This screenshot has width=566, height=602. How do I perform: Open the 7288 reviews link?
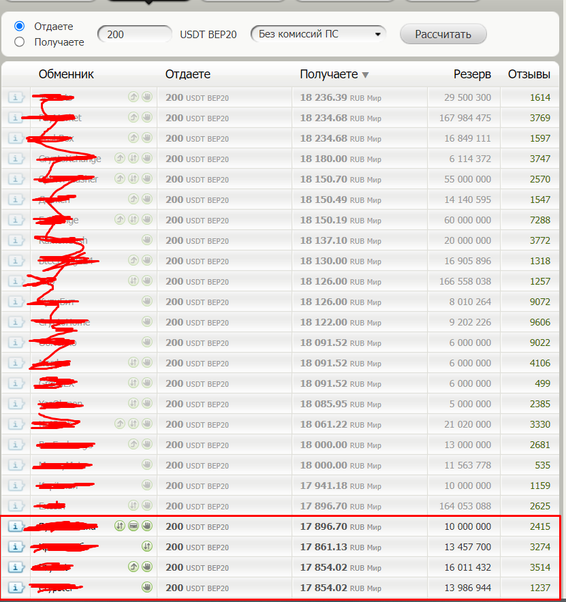pos(539,220)
